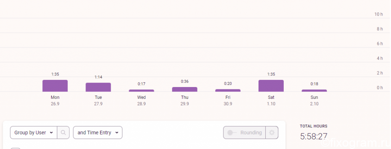391x149 pixels.
Task: Tick the partially visible checkbox below Group by User
Action: [15, 148]
